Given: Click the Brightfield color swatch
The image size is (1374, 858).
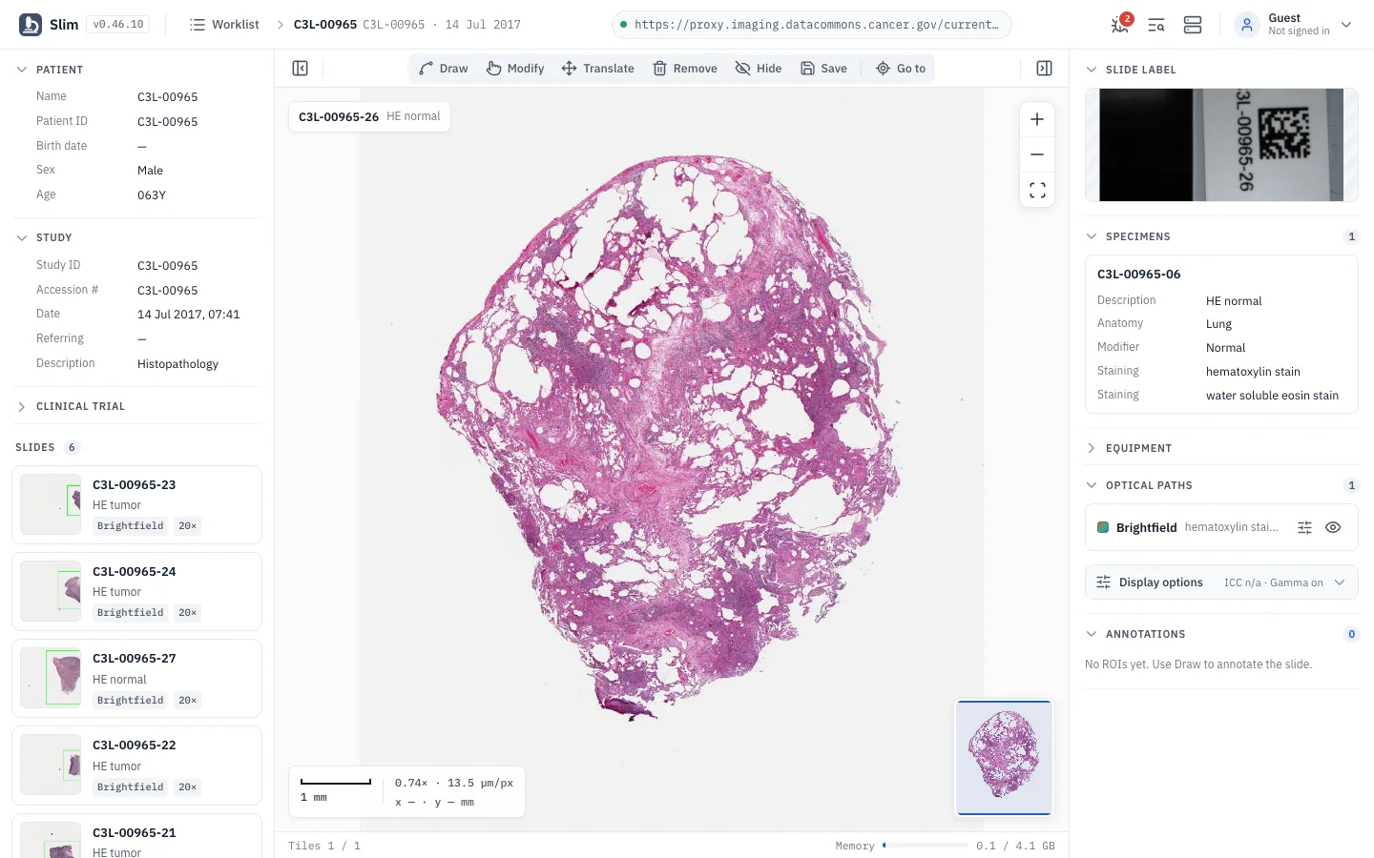Looking at the screenshot, I should 1103,527.
